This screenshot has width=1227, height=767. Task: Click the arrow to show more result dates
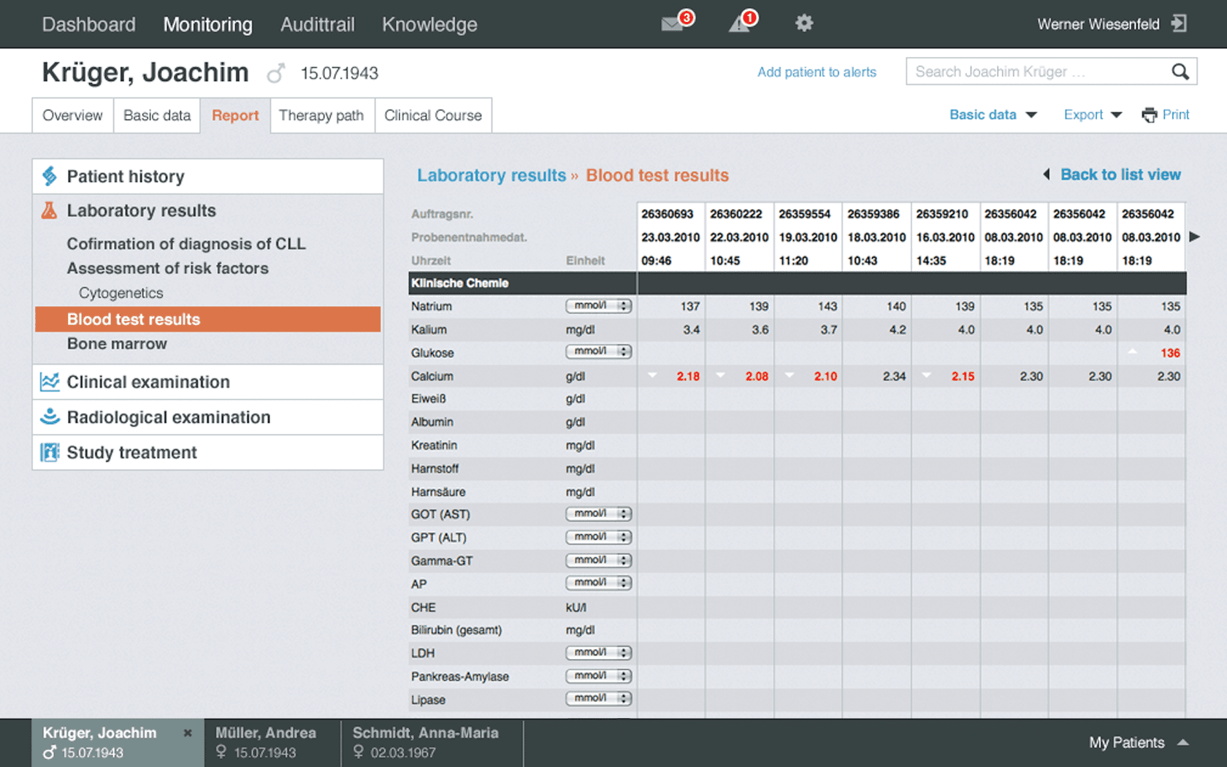click(1196, 237)
